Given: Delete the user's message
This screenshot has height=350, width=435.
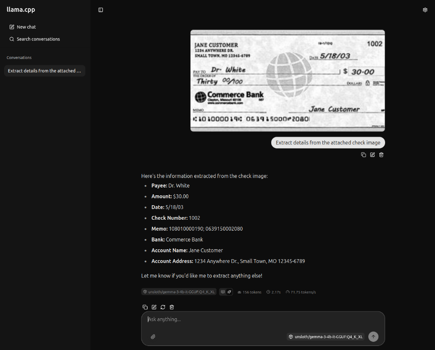Looking at the screenshot, I should (381, 155).
